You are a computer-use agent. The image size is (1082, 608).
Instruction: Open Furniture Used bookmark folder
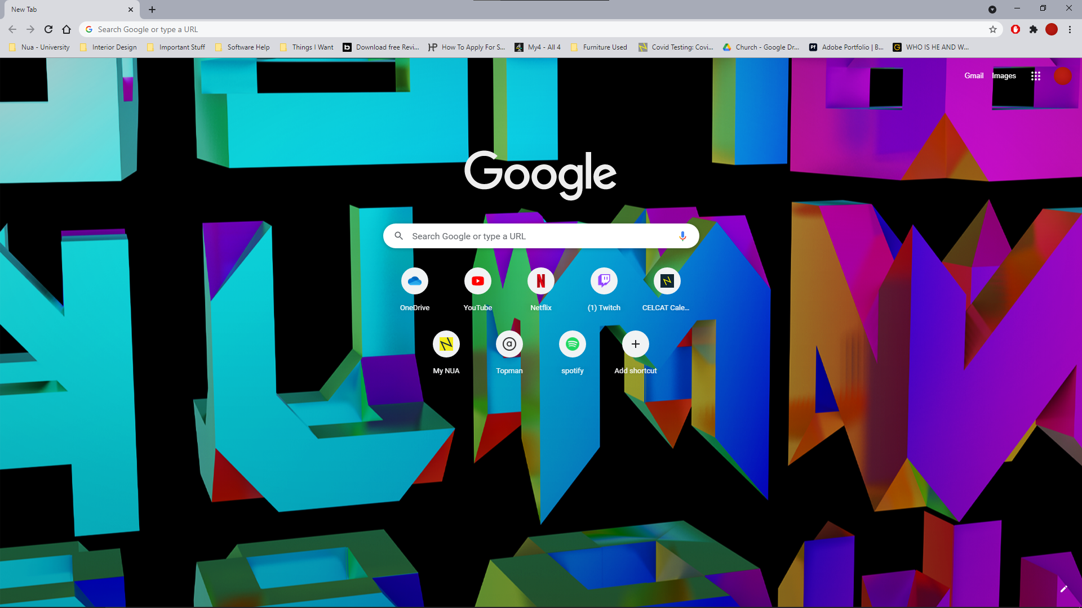point(599,47)
